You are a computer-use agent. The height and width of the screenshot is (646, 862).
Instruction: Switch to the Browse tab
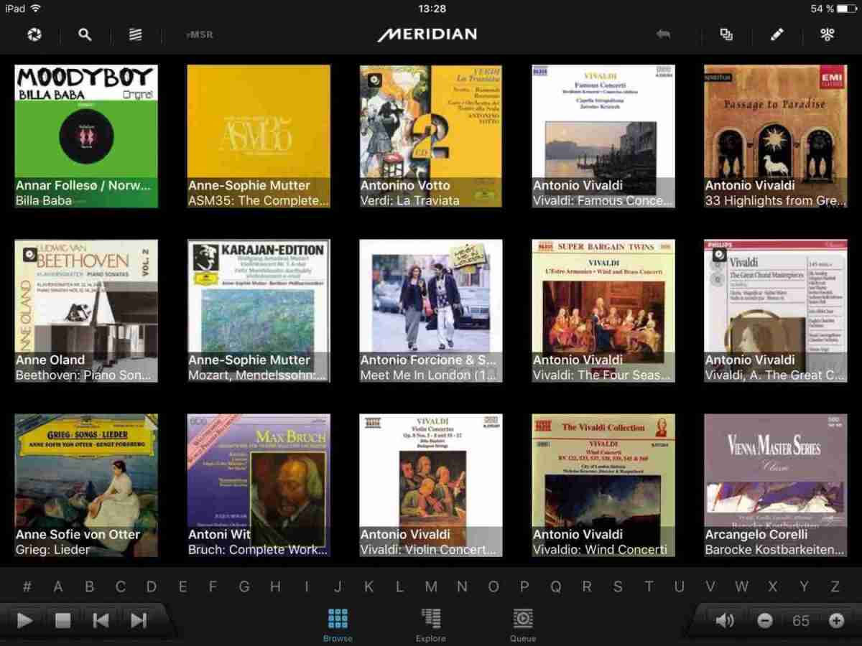coord(338,624)
